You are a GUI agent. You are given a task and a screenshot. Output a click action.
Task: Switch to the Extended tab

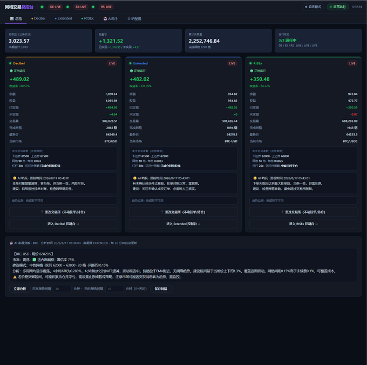(64, 18)
